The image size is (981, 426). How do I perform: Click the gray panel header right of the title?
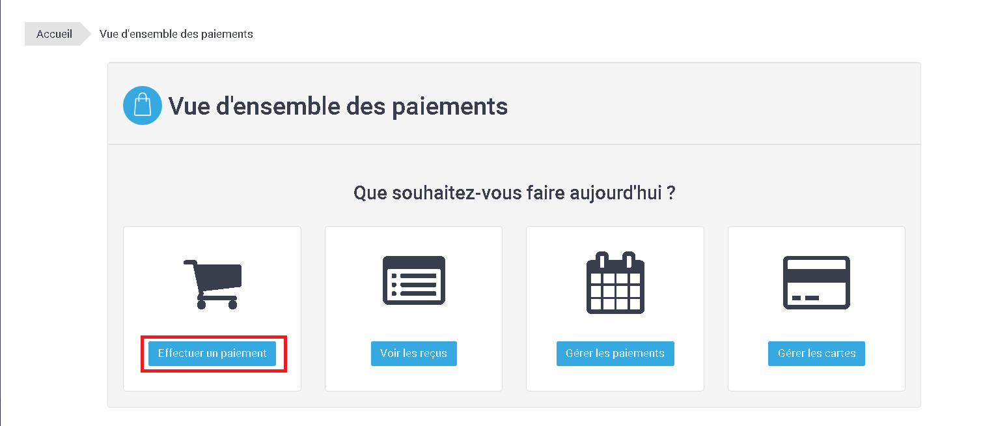tap(716, 104)
